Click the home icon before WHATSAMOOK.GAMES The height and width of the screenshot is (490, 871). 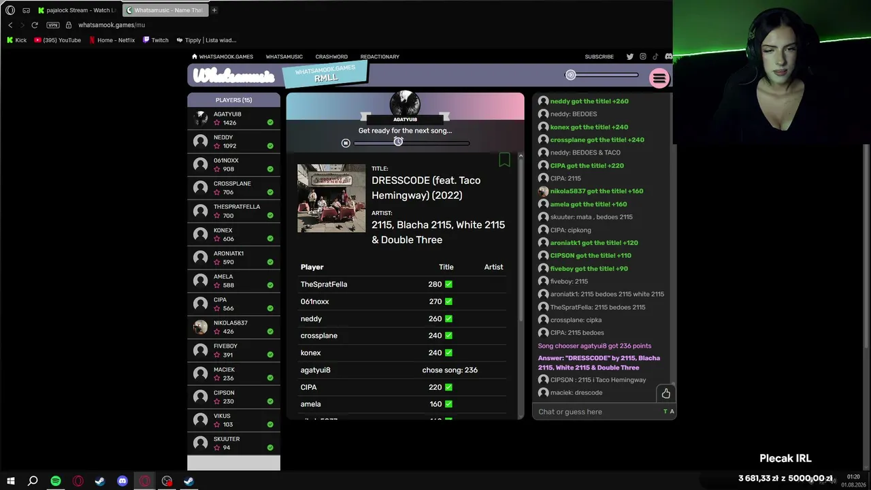coord(195,56)
